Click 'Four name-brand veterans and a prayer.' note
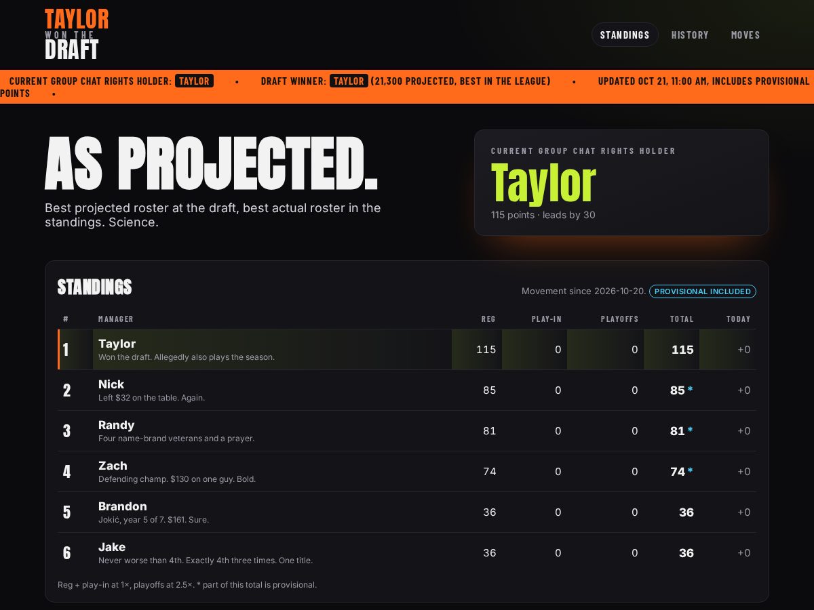 pyautogui.click(x=176, y=439)
